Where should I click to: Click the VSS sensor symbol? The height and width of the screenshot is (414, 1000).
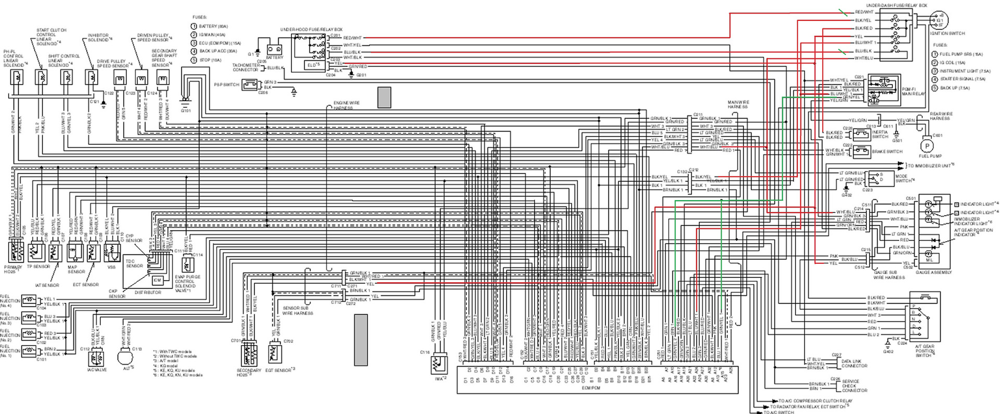[x=113, y=253]
